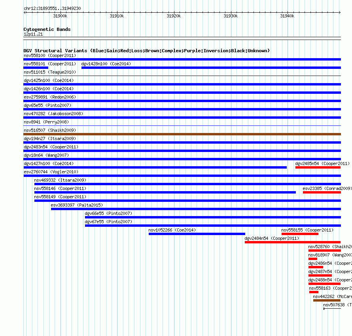Click the DGV Structural Variants track title
The height and width of the screenshot is (336, 352).
147,51
